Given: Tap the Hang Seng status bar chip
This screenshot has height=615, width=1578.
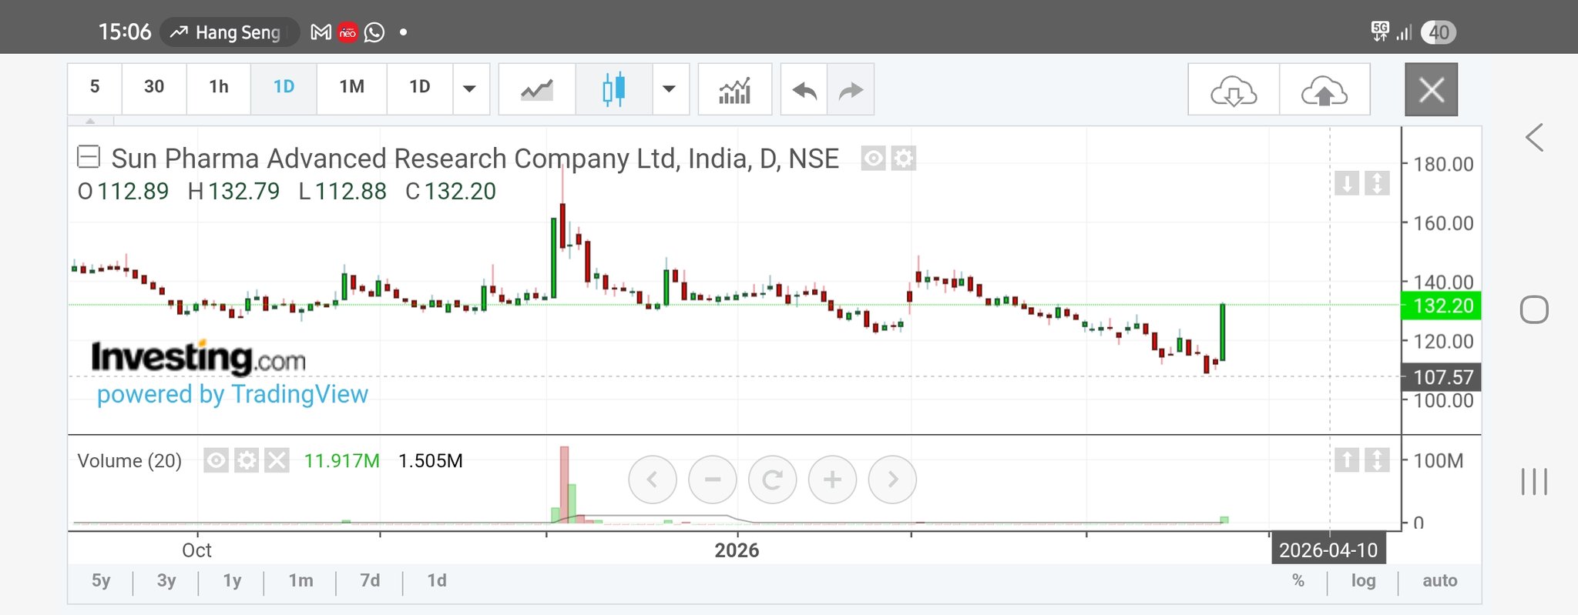Looking at the screenshot, I should (x=230, y=32).
